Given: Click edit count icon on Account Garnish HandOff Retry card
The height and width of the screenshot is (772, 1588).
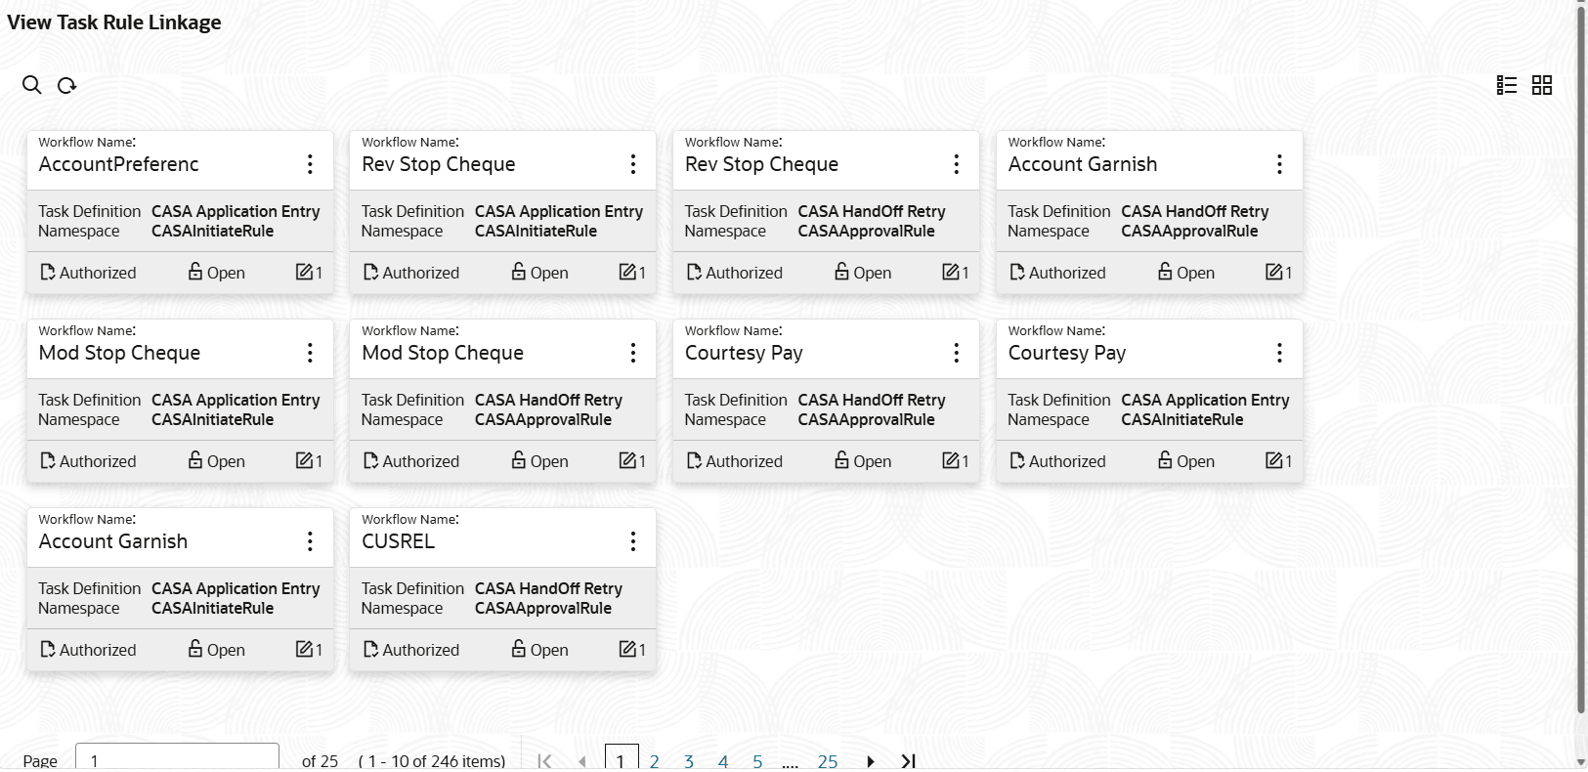Looking at the screenshot, I should (x=1273, y=272).
